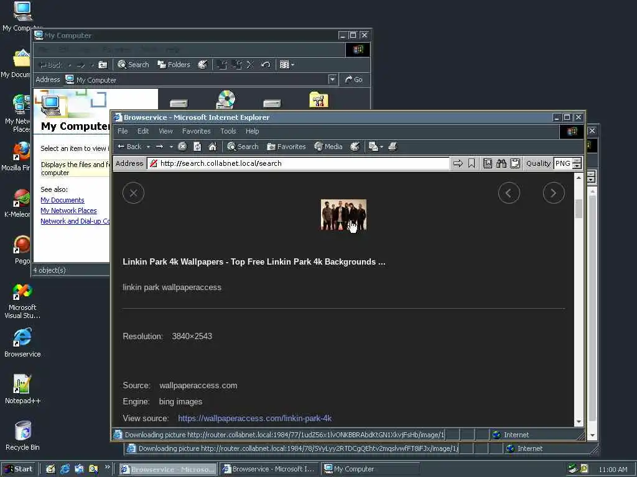Show next image with right chevron circle

pyautogui.click(x=554, y=193)
